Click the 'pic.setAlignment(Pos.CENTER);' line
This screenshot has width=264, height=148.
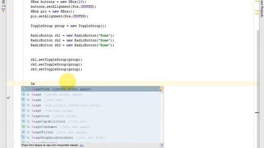pos(59,16)
